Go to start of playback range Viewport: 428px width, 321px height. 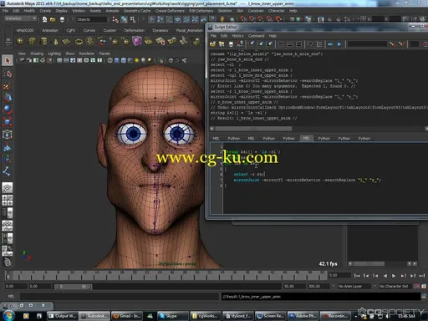coord(357,276)
